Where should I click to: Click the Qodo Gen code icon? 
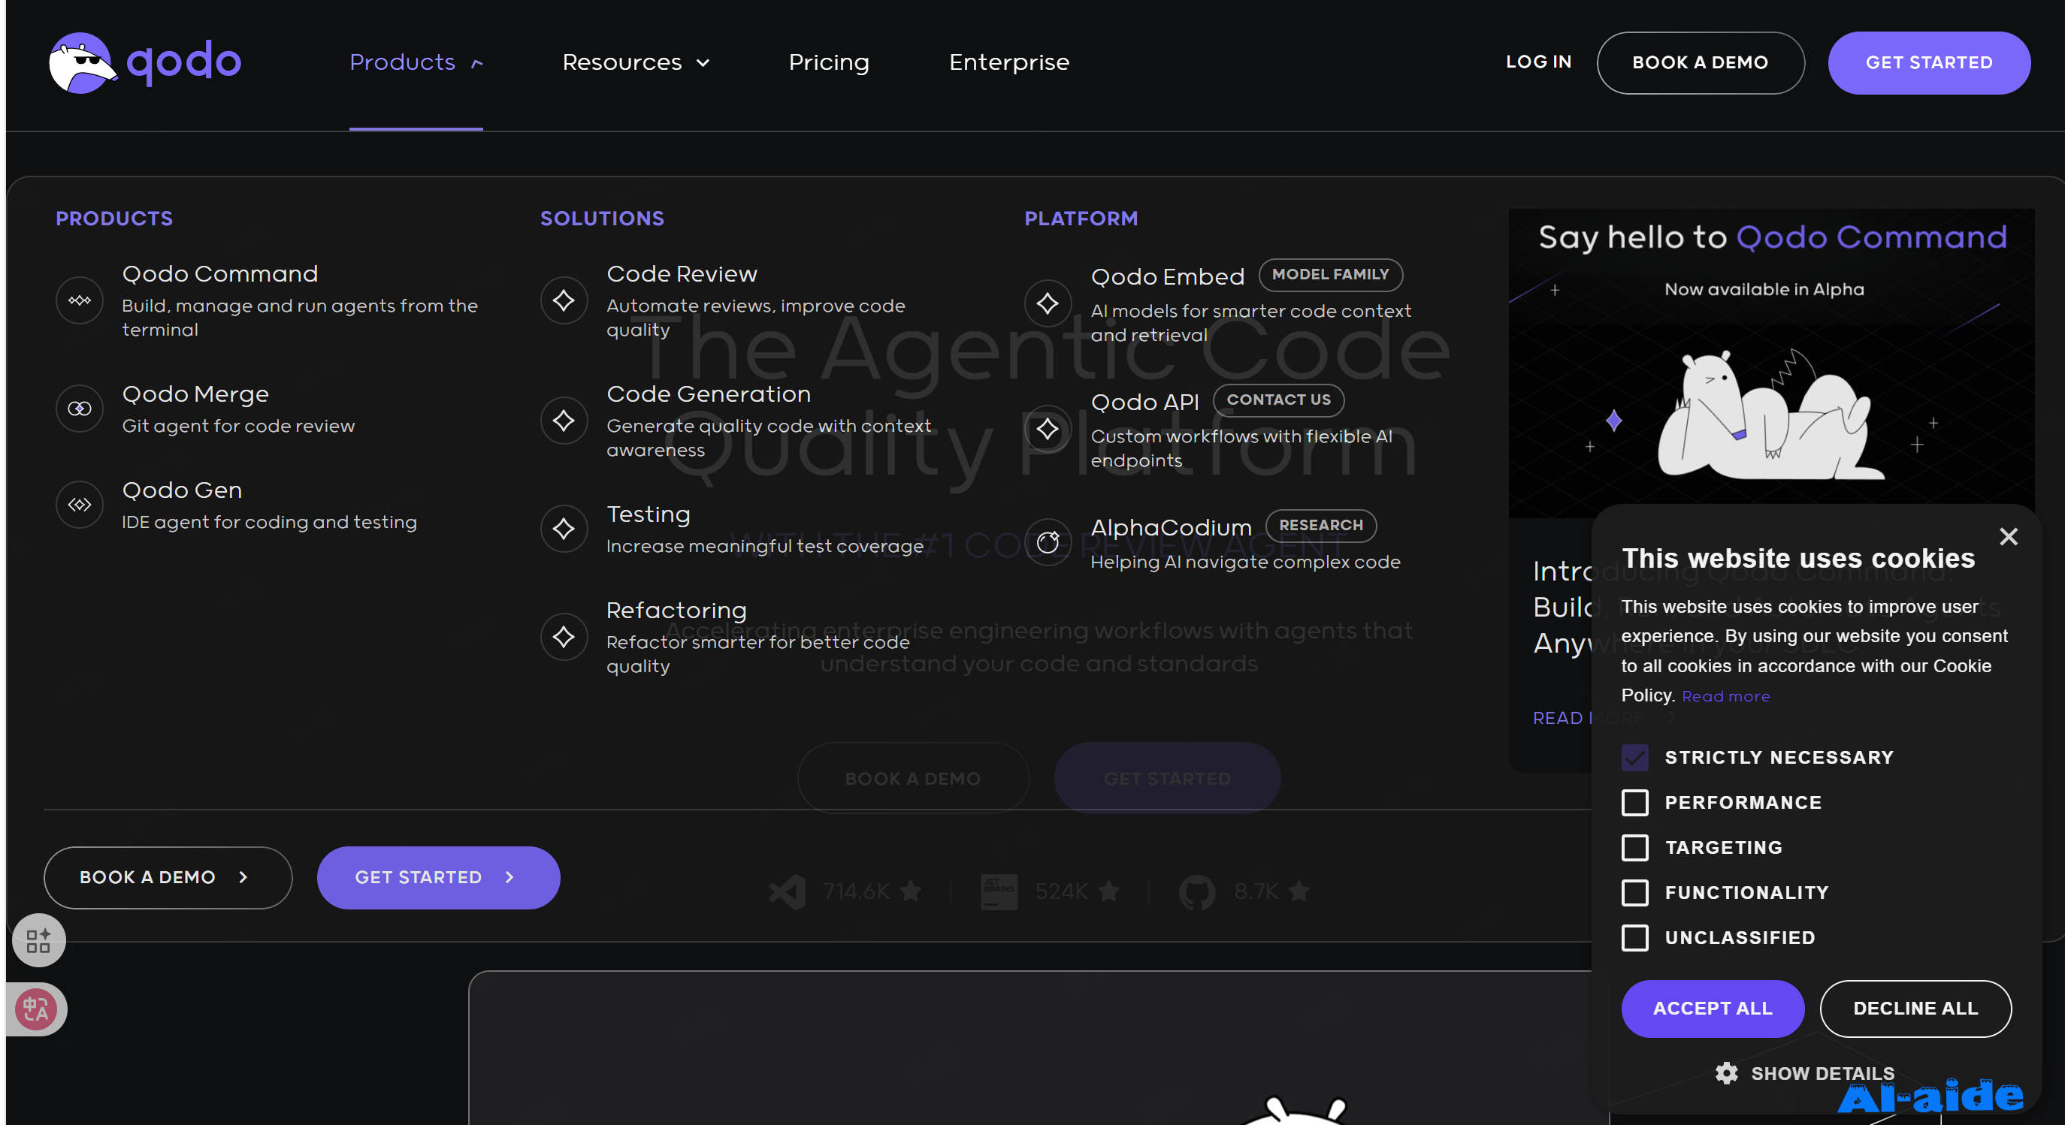pos(80,505)
